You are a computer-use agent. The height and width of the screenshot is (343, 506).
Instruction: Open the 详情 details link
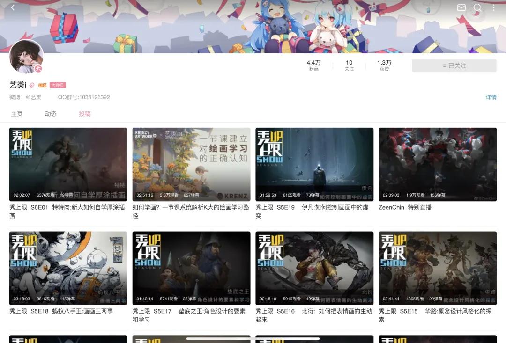pyautogui.click(x=491, y=97)
